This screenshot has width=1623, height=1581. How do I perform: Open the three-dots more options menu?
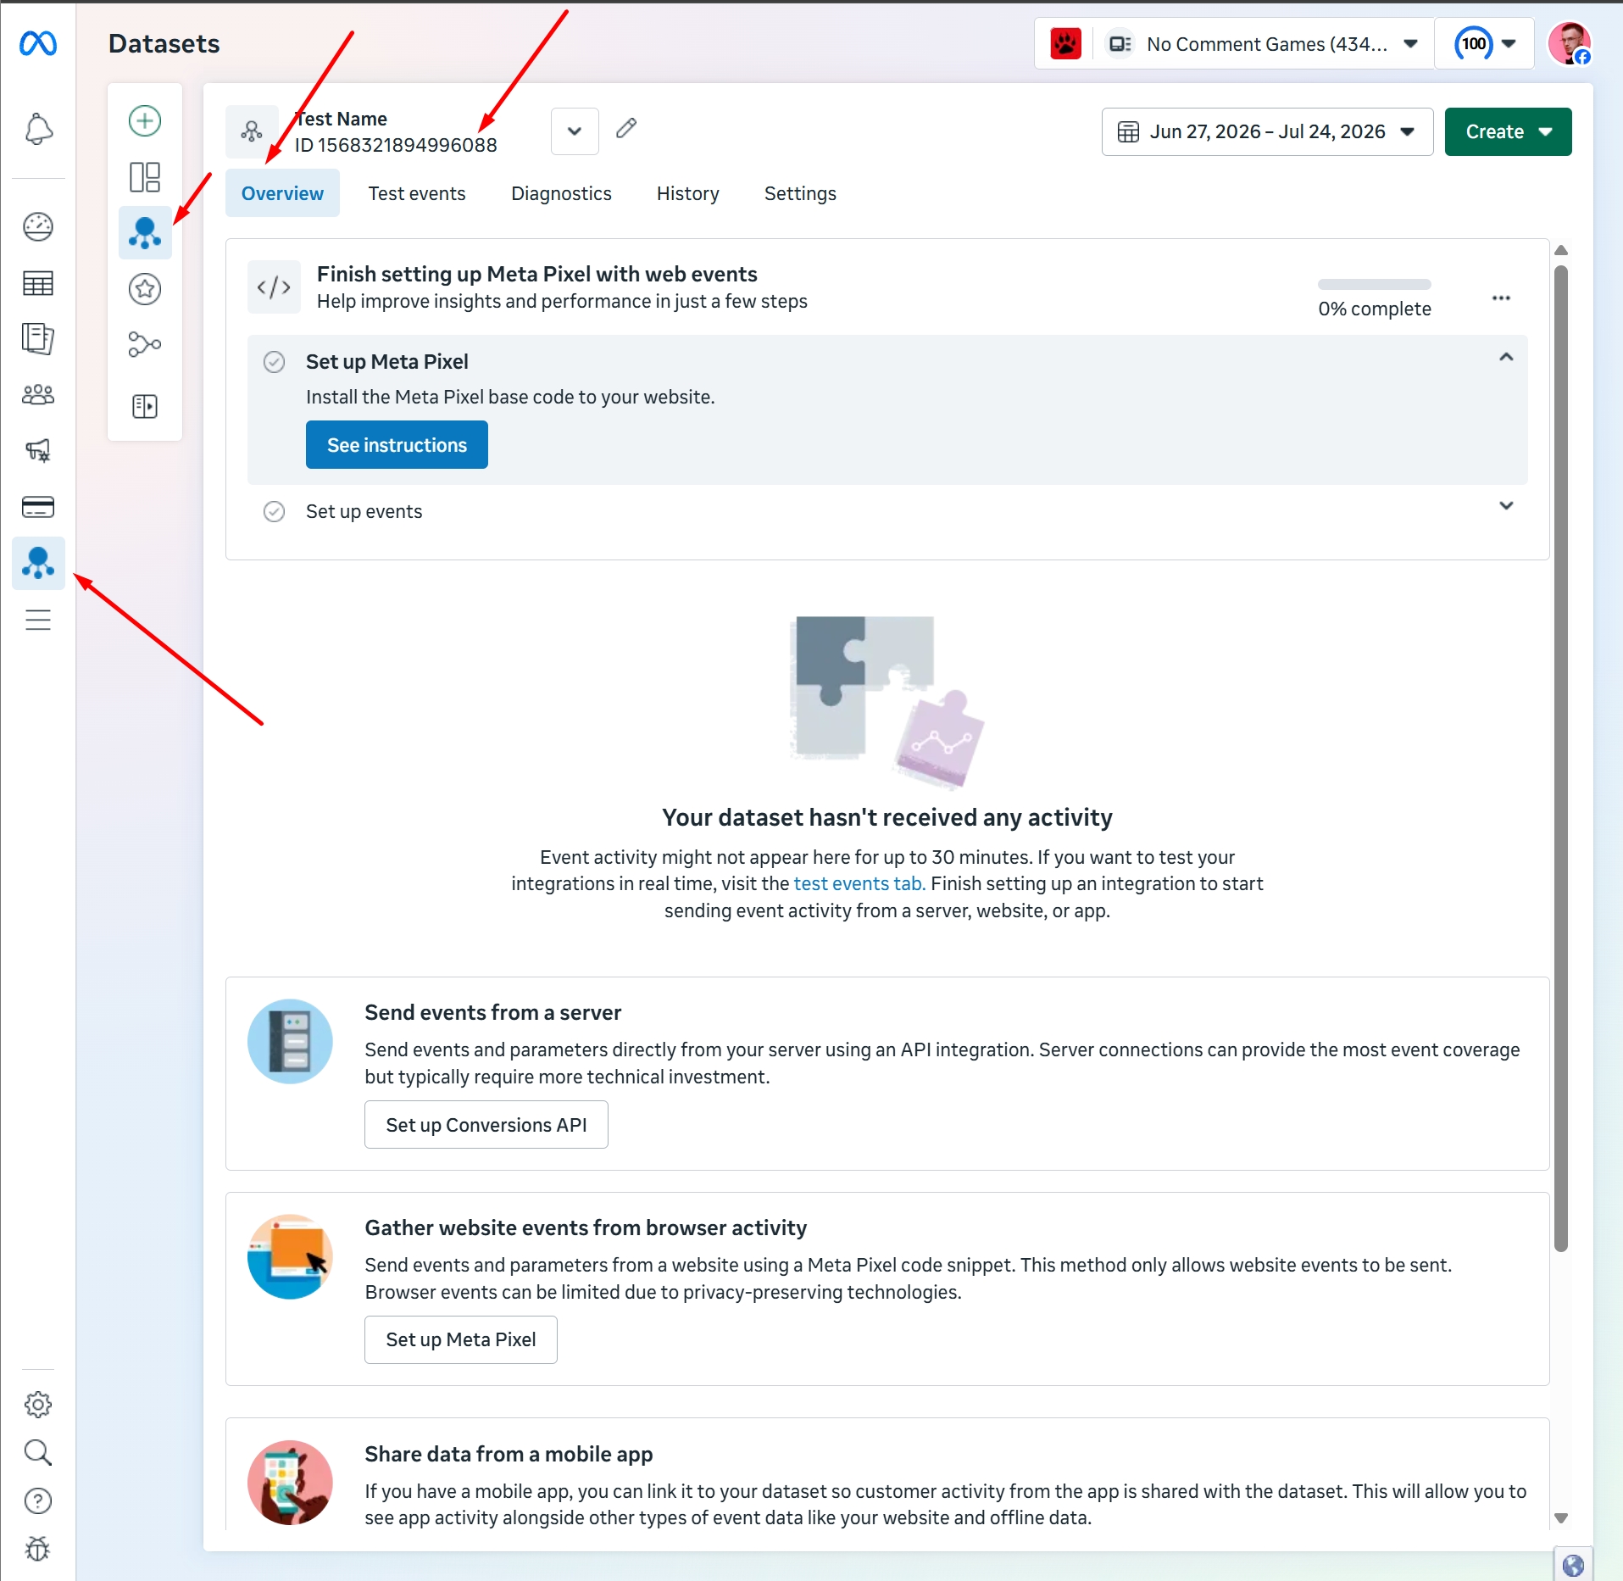point(1501,298)
